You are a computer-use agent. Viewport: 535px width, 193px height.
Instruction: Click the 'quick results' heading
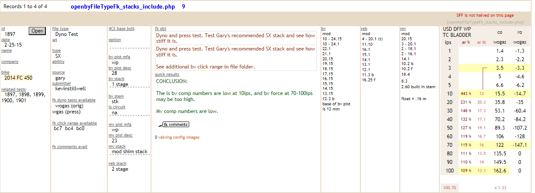tap(167, 74)
